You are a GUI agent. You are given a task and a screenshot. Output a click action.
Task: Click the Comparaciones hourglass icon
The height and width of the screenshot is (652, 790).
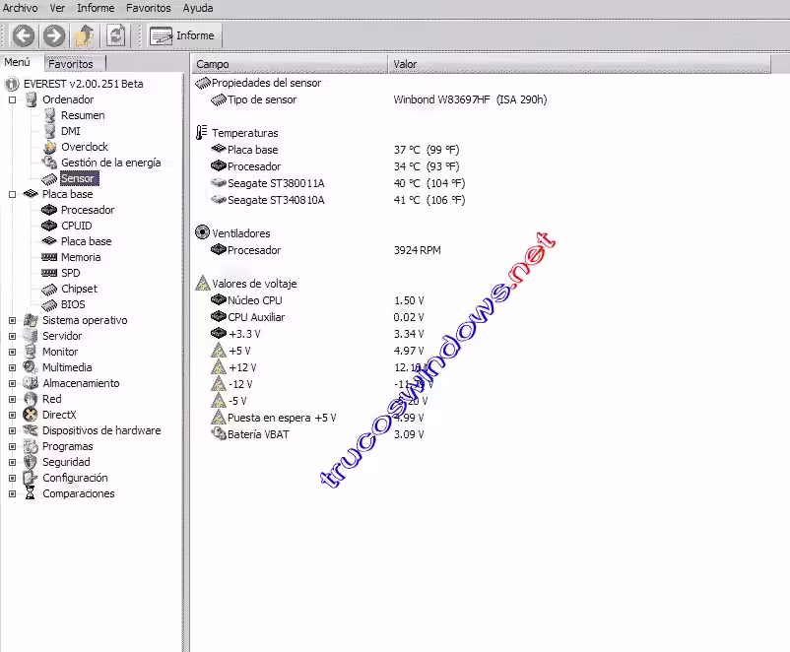(31, 493)
